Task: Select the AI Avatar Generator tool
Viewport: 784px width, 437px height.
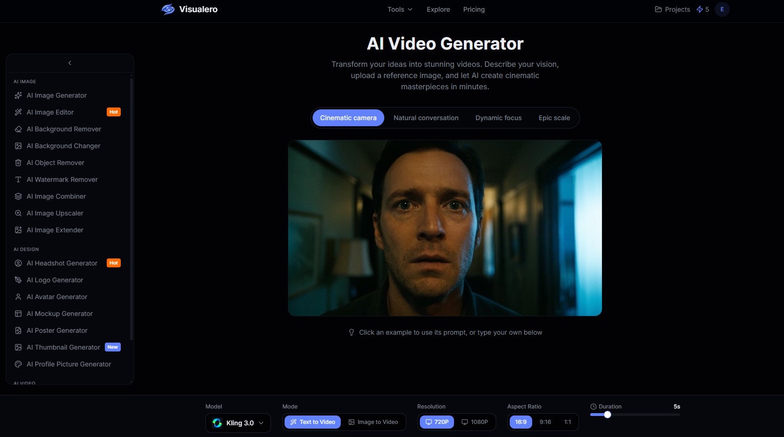Action: click(57, 297)
